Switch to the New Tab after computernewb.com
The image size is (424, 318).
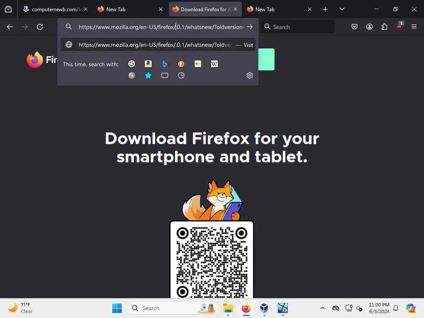click(130, 10)
